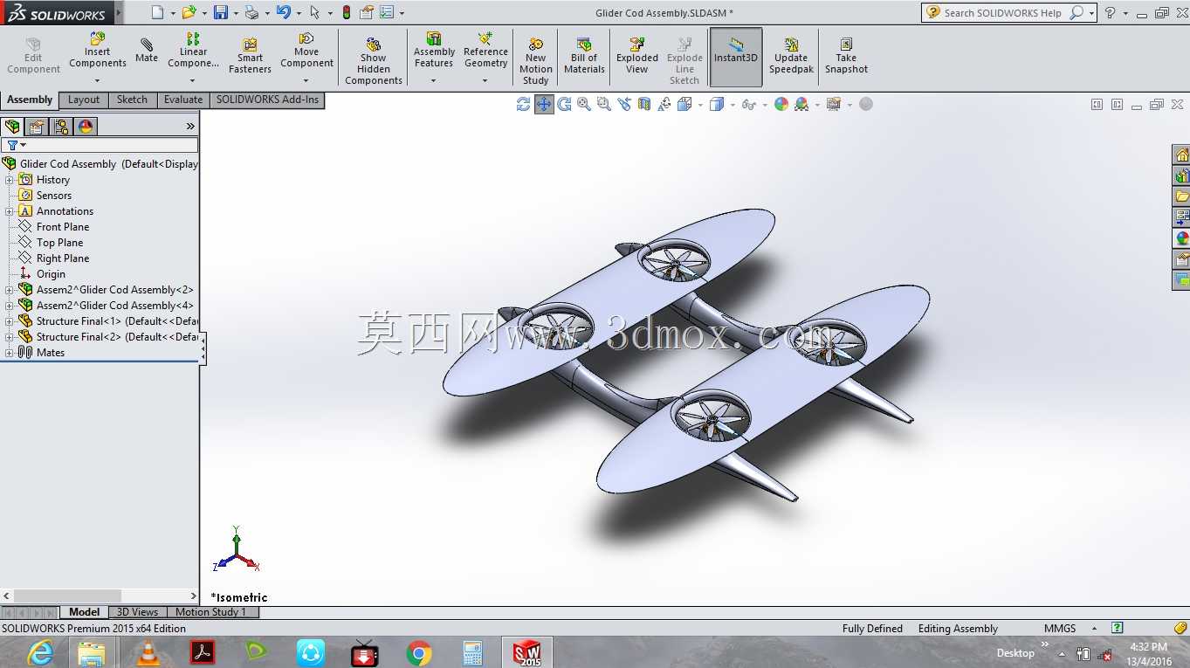This screenshot has height=668, width=1190.
Task: Click the Undo icon
Action: pos(283,12)
